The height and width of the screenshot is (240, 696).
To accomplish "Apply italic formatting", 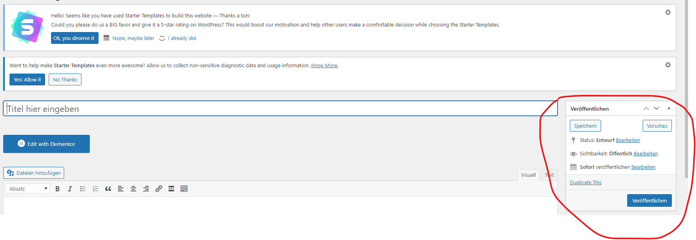I will (x=70, y=189).
